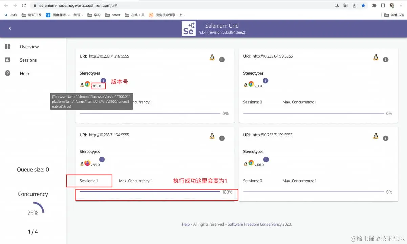Open 百度翻译 bookmark
Image resolution: width=407 pixels, height=244 pixels.
[x=64, y=15]
